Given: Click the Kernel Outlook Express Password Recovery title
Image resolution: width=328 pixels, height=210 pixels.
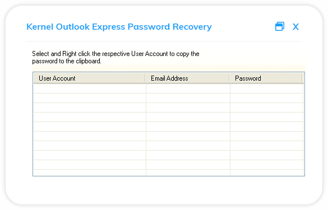Looking at the screenshot, I should coord(119,27).
